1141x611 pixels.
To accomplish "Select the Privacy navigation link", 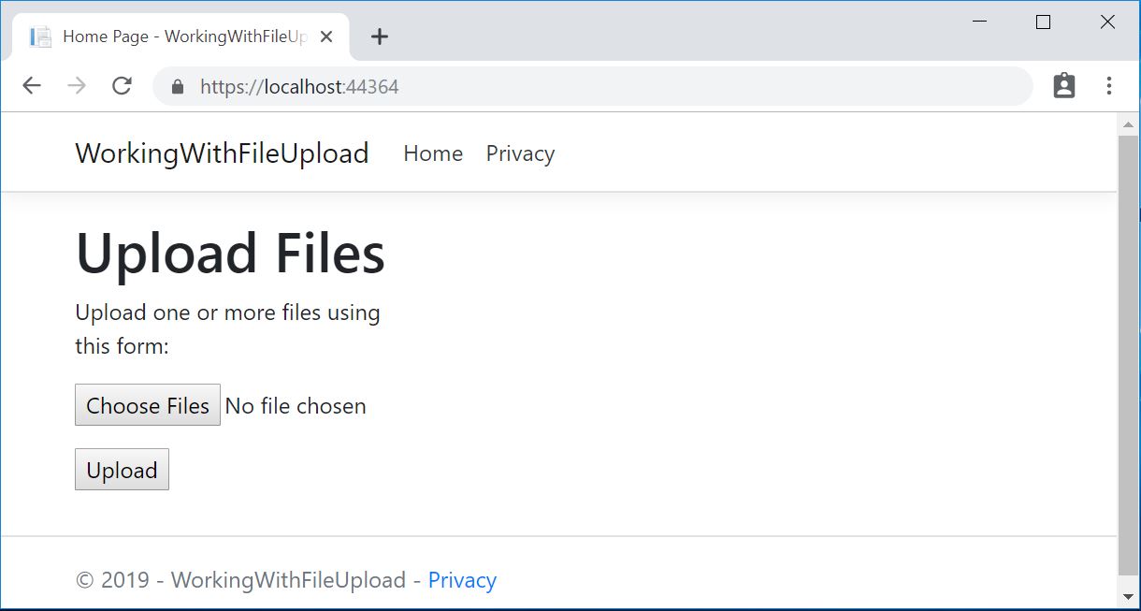I will click(520, 153).
